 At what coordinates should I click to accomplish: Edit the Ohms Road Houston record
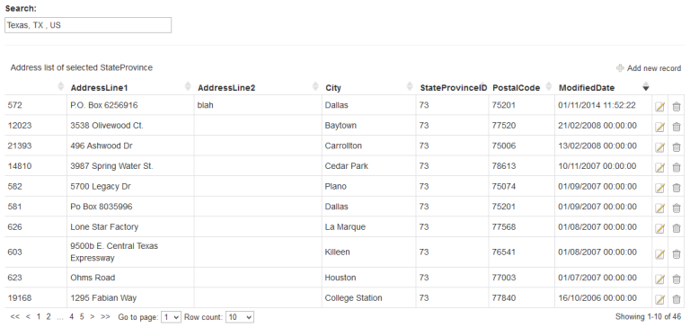click(x=659, y=279)
